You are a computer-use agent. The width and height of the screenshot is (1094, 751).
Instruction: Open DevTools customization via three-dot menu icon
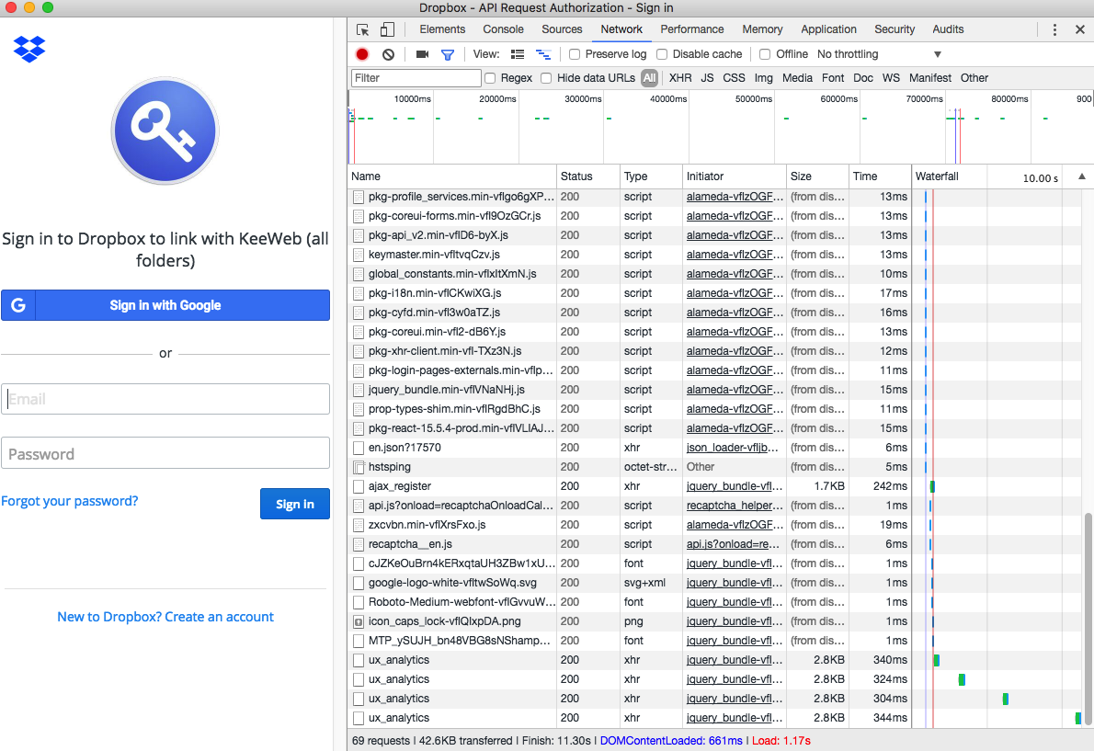click(x=1054, y=29)
